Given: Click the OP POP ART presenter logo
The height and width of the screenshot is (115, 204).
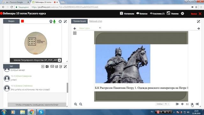Looking at the screenshot, I should point(36,43).
